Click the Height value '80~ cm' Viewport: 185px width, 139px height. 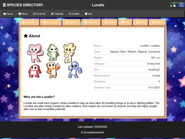pos(156,58)
